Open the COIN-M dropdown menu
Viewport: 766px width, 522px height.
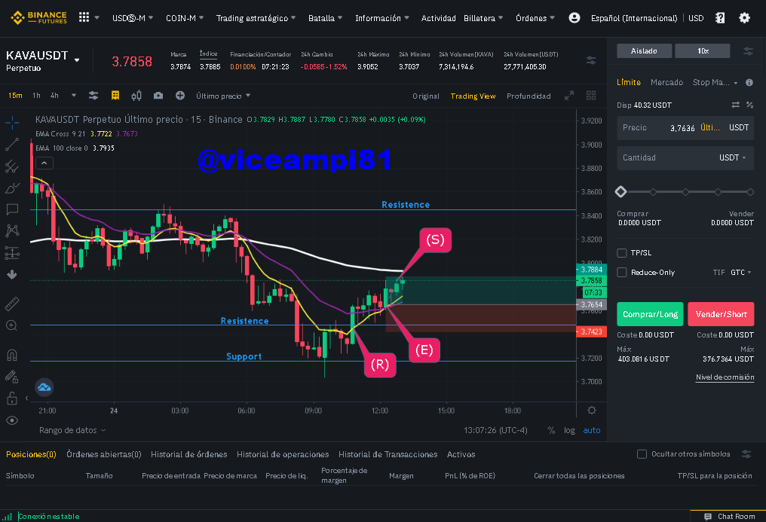[185, 18]
